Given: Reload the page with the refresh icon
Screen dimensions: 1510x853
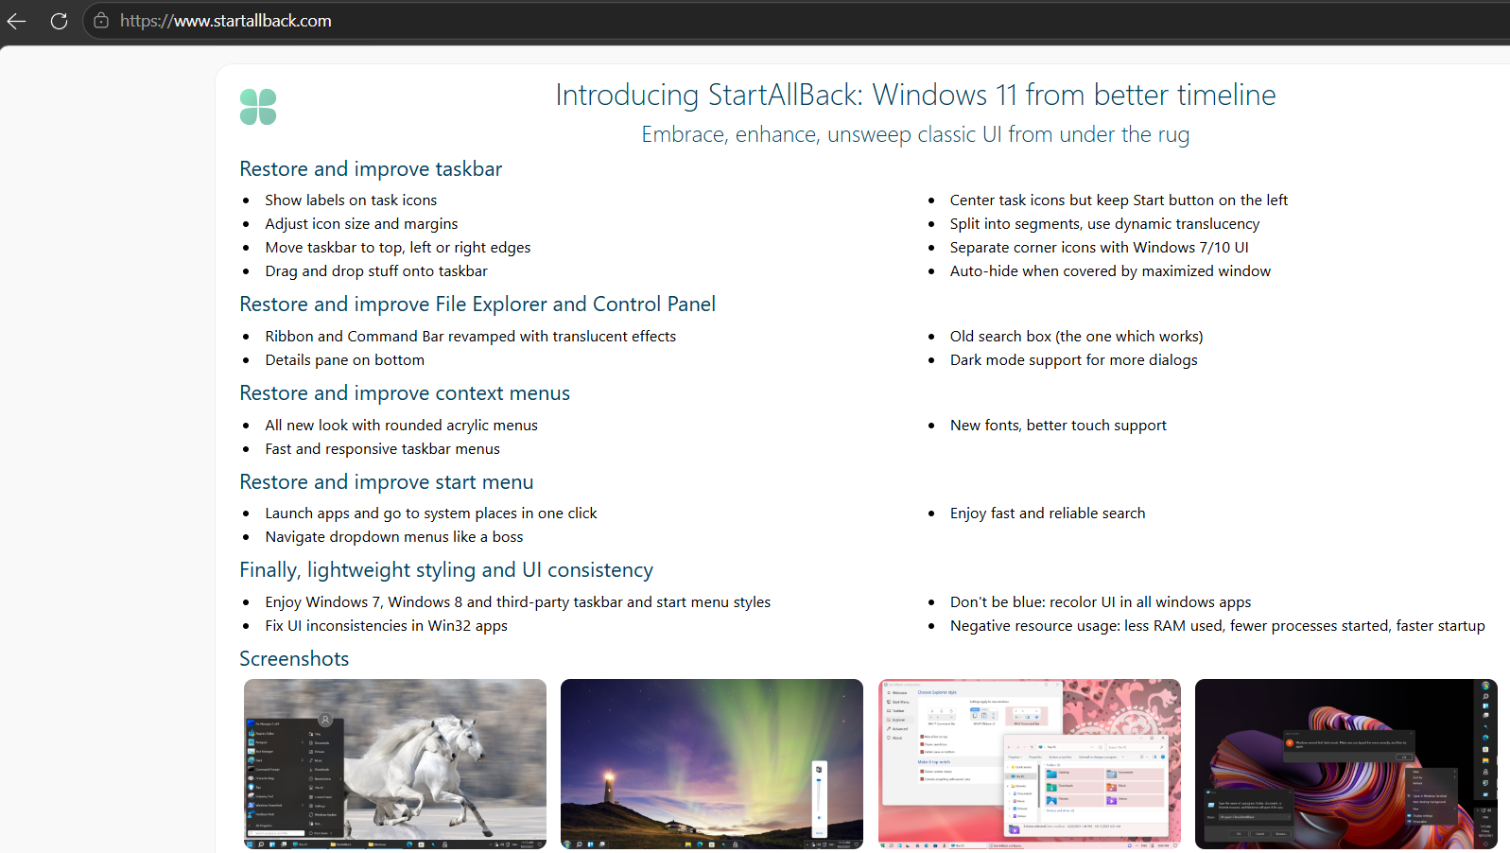Looking at the screenshot, I should click(x=59, y=21).
